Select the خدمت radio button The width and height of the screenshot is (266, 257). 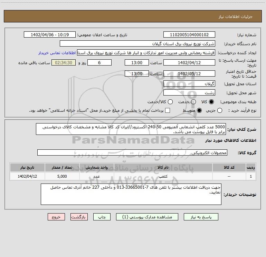[x=193, y=102]
